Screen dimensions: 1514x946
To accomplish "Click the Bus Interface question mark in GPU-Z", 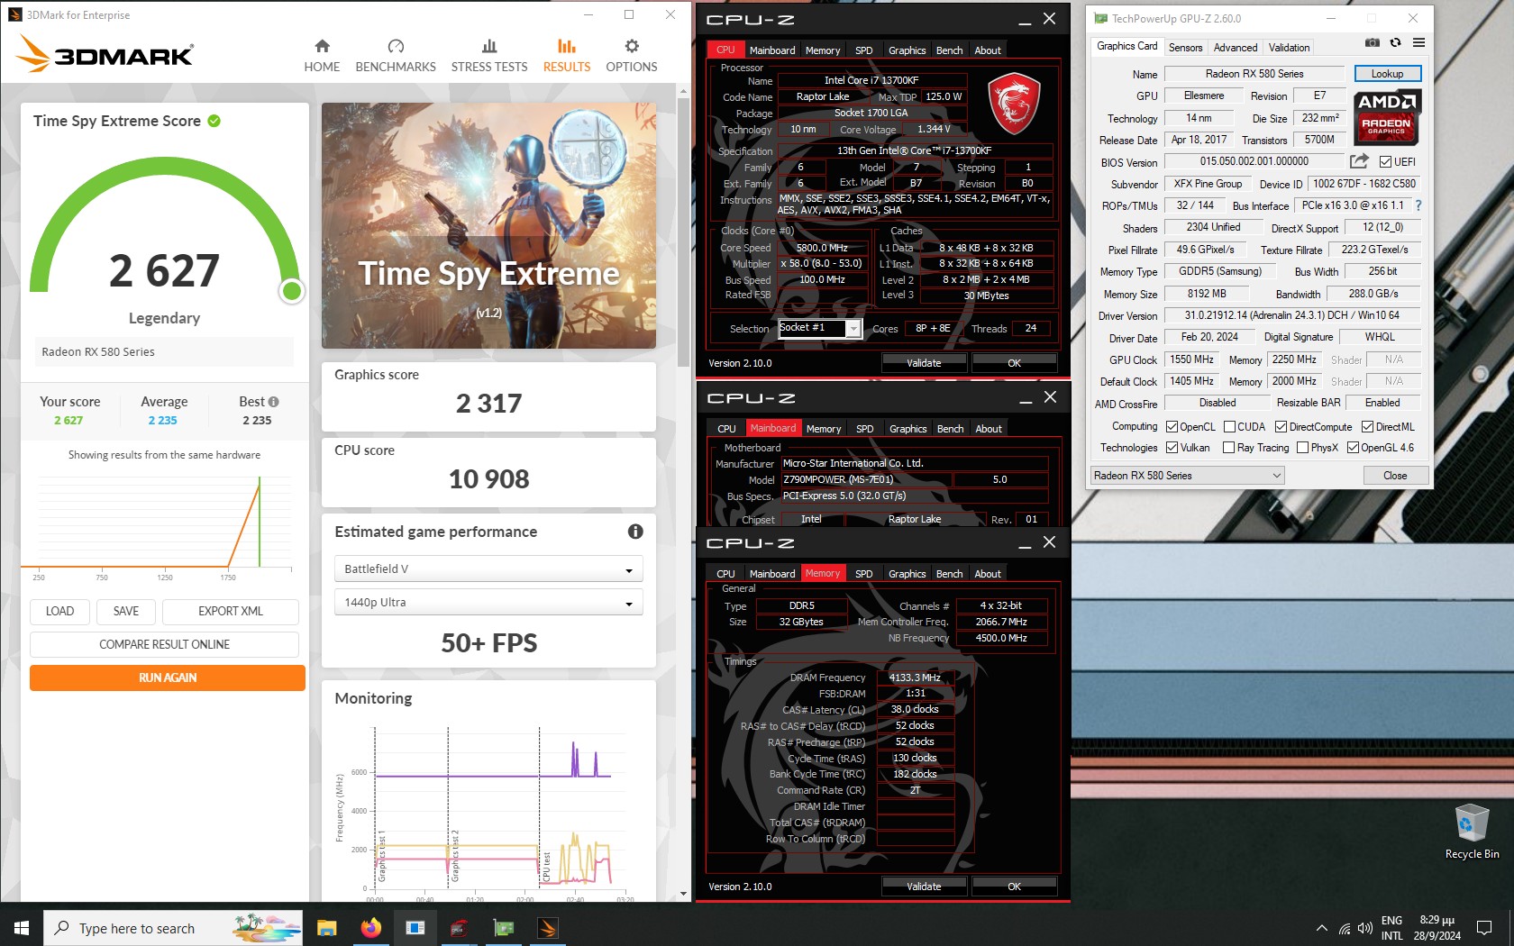I will tap(1418, 205).
